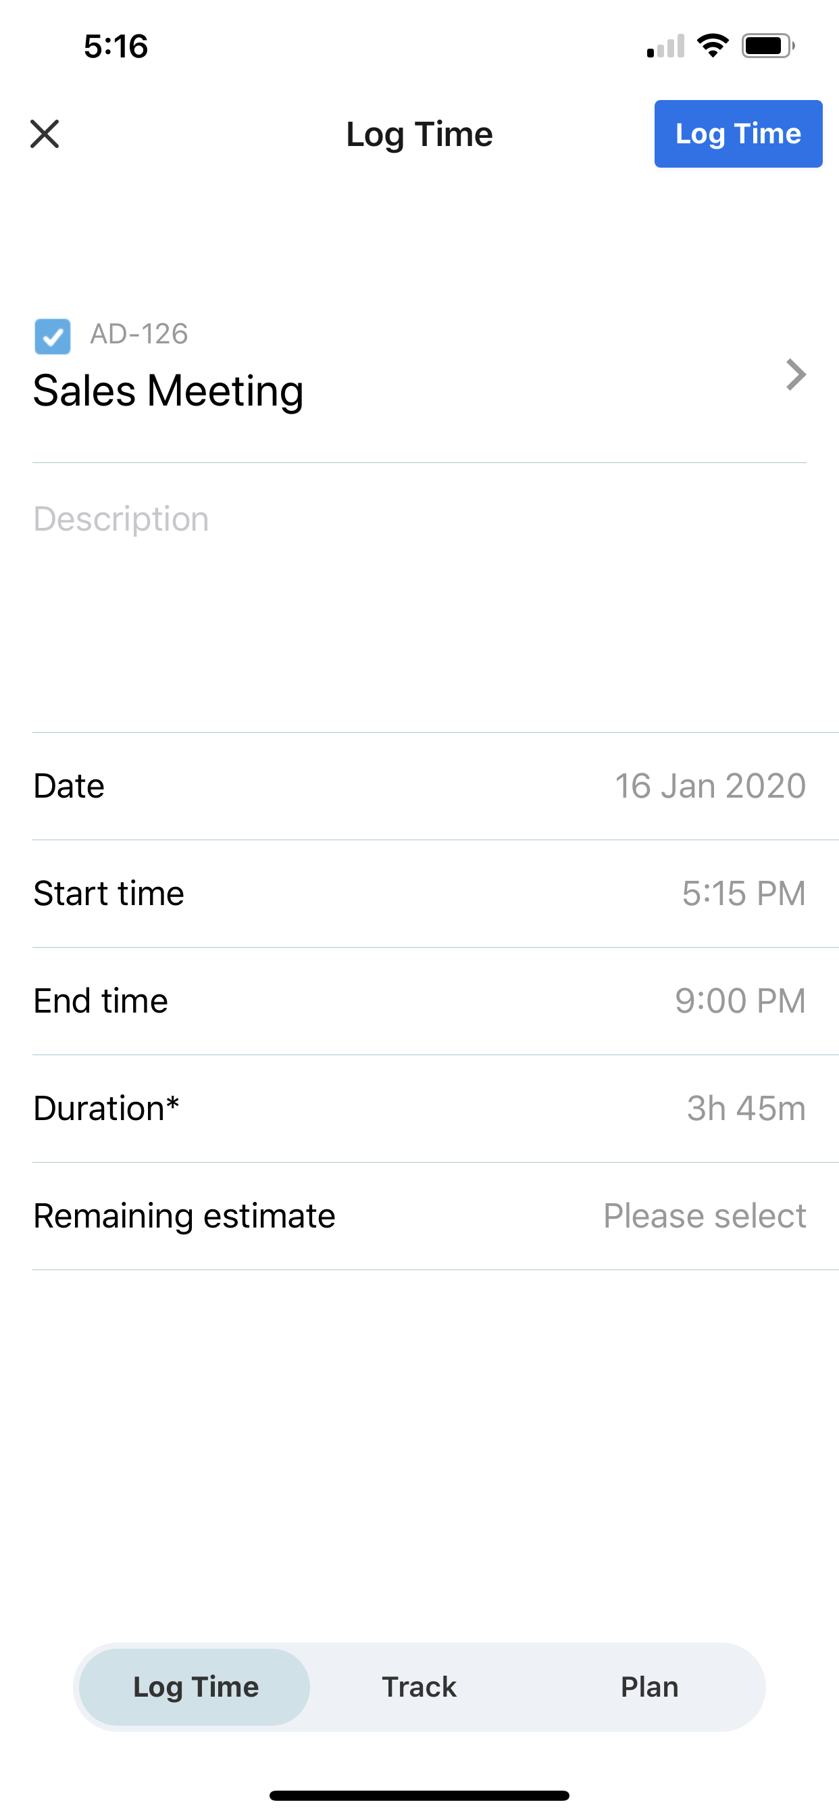Select the Sales Meeting issue title
This screenshot has height=1817, width=839.
(x=168, y=391)
